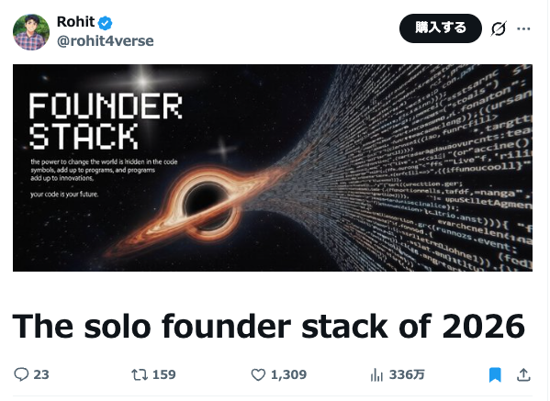This screenshot has width=550, height=401.
Task: Click the reply speech bubble icon
Action: click(x=21, y=374)
